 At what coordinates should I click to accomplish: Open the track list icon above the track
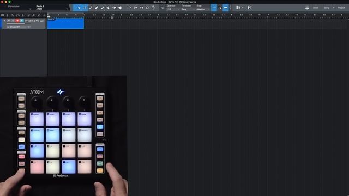2,15
